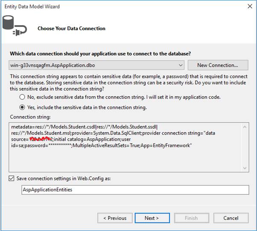Toggle Save connection settings in Web.Config checkbox
257x231 pixels.
coord(12,178)
